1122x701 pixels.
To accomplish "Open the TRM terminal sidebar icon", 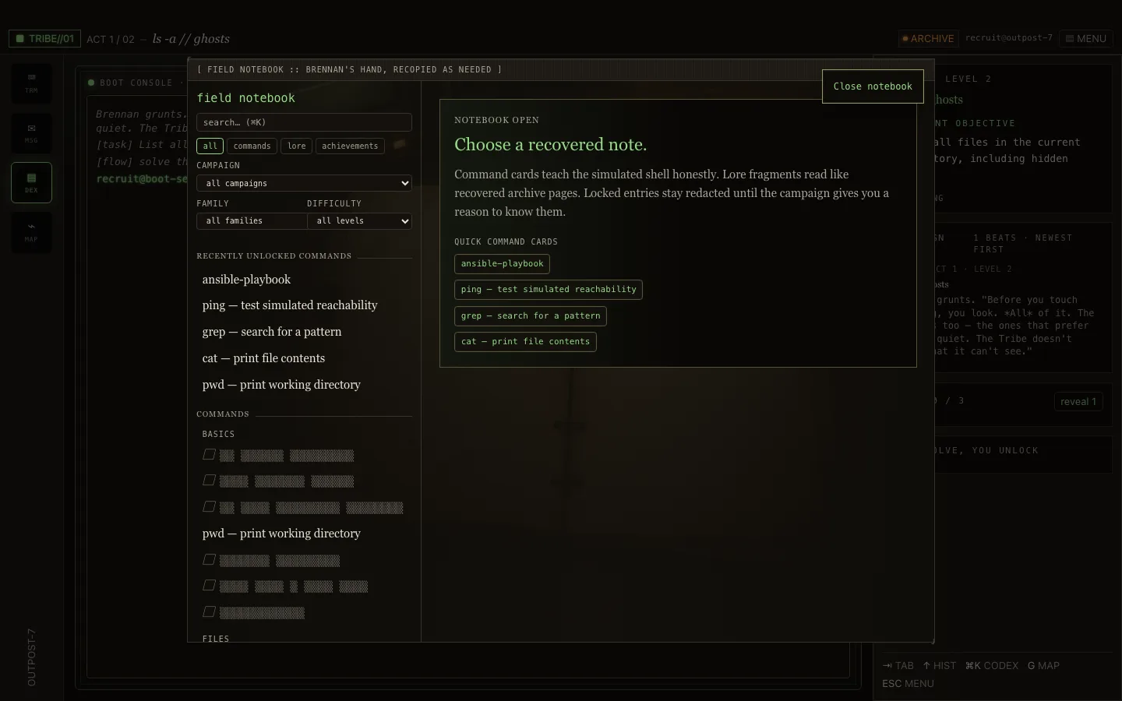I will point(31,83).
